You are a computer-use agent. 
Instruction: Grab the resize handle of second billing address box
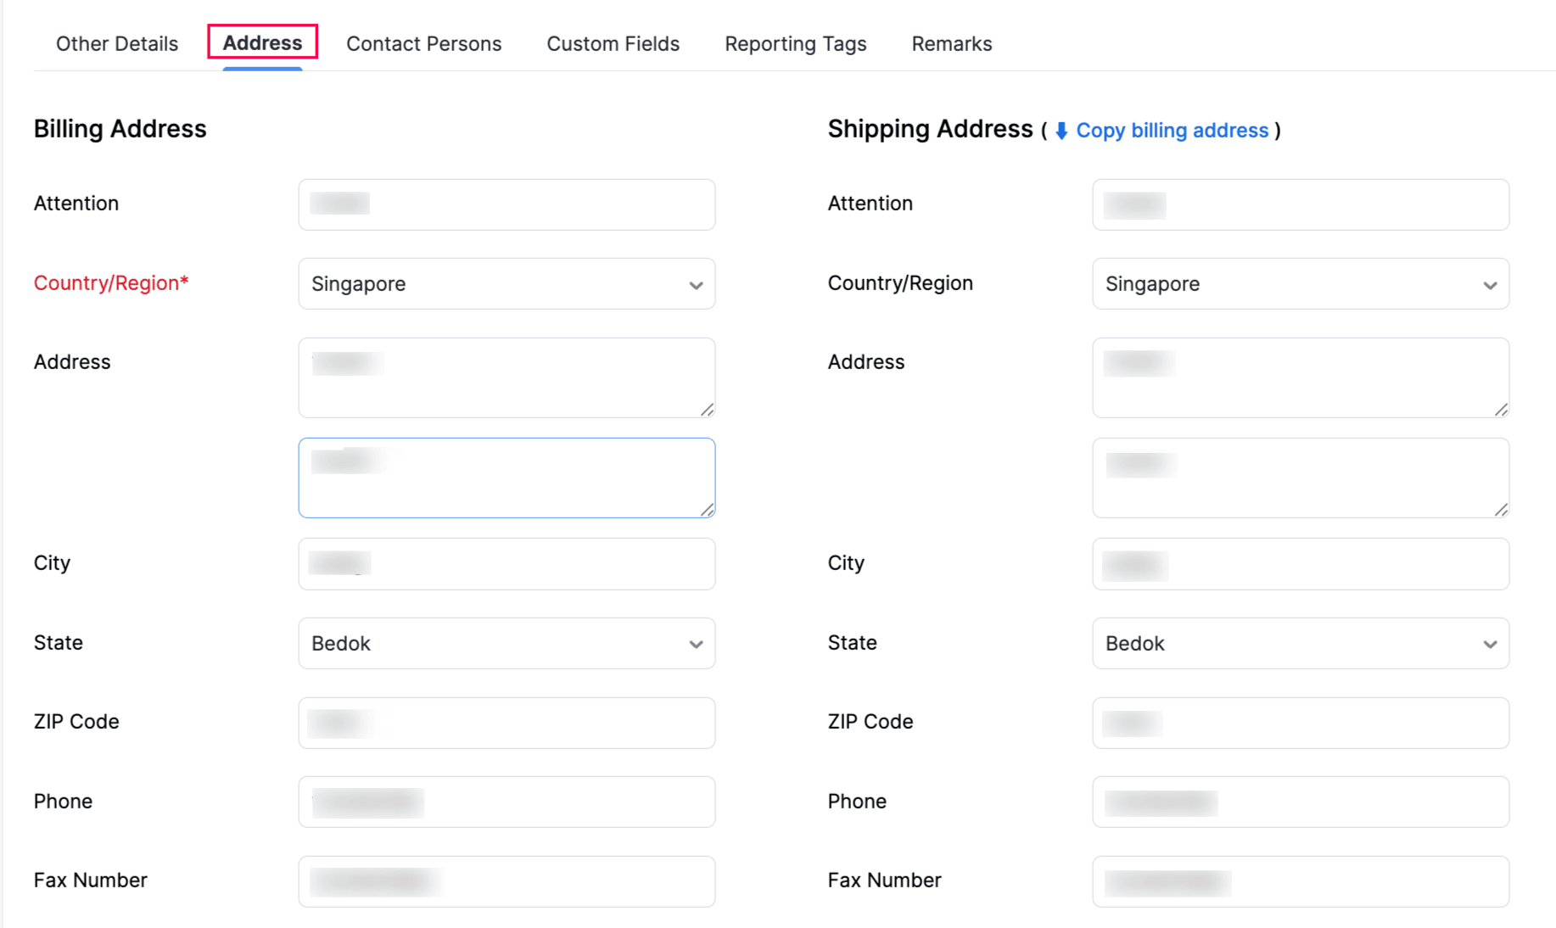707,510
